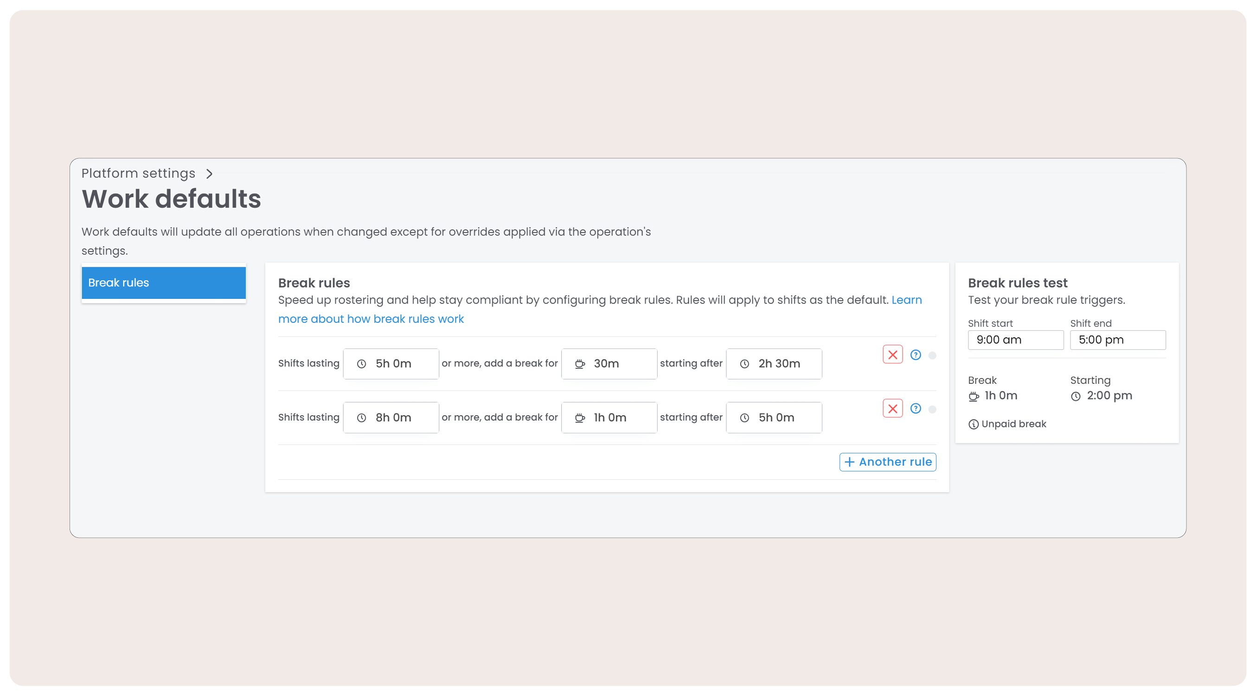Select the Break rules sidebar tab
Screen dimensions: 1256x696
[x=163, y=283]
